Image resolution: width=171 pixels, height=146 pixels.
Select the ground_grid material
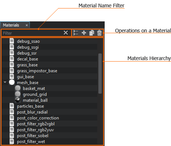click(x=35, y=94)
